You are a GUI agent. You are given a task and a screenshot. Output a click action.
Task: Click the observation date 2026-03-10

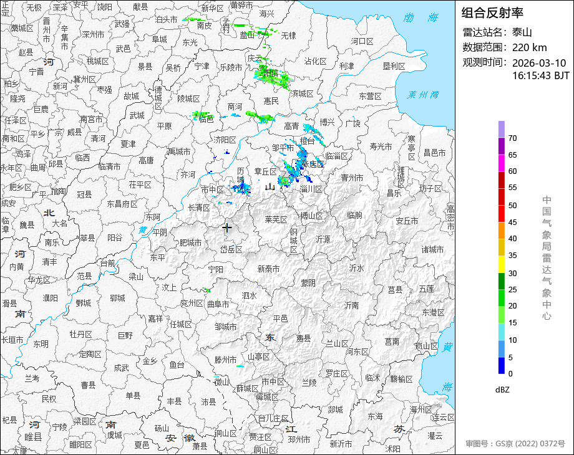pyautogui.click(x=539, y=63)
